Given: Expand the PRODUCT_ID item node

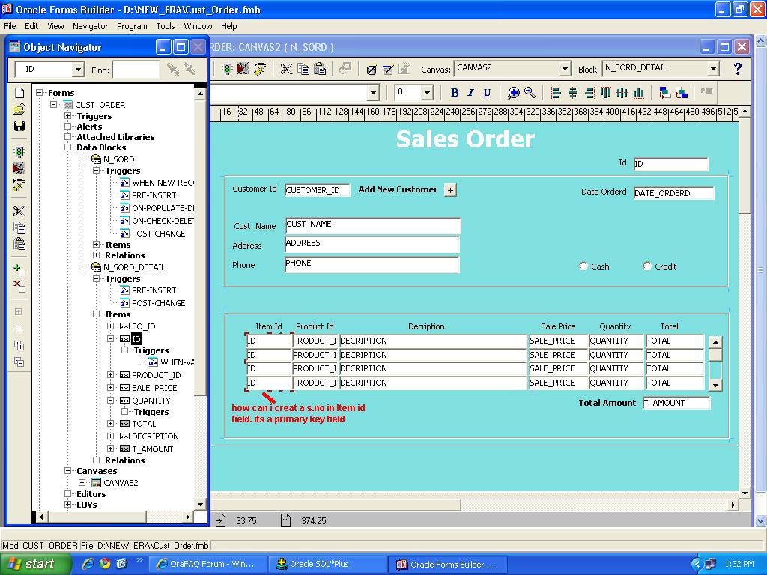Looking at the screenshot, I should pos(111,375).
